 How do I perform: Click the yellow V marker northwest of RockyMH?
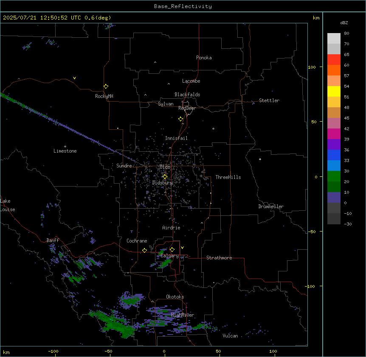[74, 78]
